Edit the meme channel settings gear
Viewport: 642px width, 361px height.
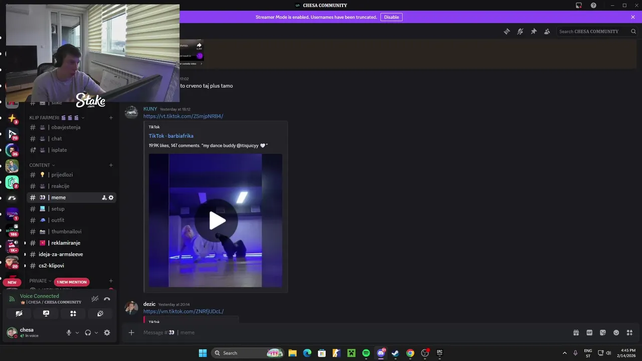[111, 198]
